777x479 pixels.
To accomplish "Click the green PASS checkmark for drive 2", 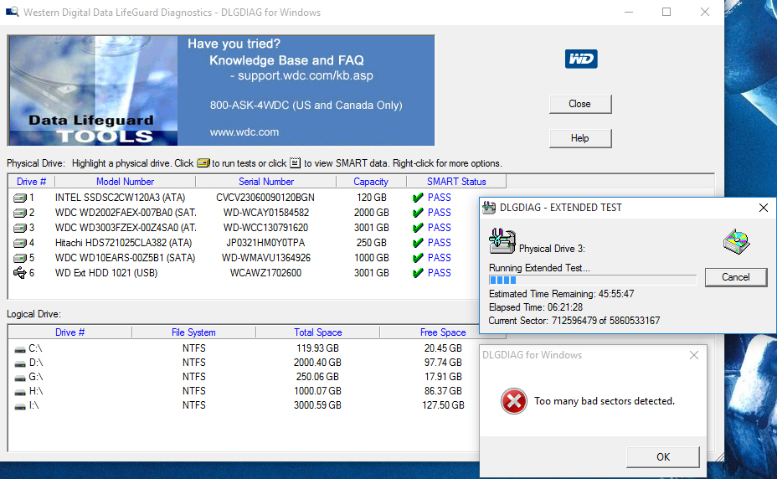I will [x=418, y=213].
